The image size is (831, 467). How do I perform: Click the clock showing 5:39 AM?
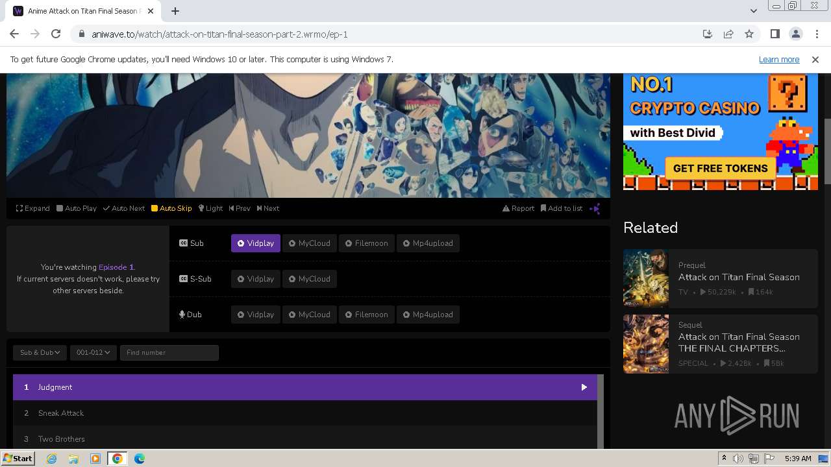[798, 459]
